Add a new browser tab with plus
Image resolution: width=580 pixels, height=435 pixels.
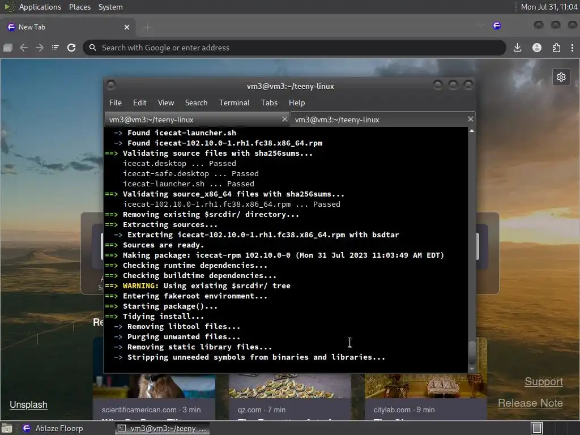coord(147,27)
